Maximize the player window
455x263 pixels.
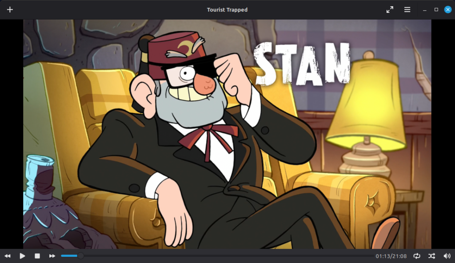[436, 10]
